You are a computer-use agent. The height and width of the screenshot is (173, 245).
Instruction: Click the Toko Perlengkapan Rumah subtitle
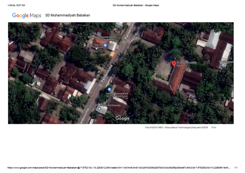point(117,96)
